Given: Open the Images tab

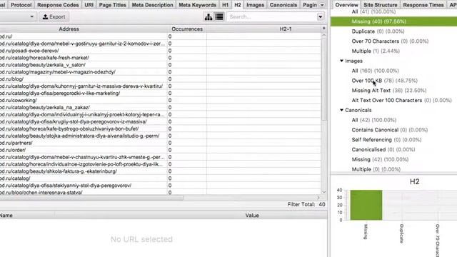Looking at the screenshot, I should tap(255, 5).
